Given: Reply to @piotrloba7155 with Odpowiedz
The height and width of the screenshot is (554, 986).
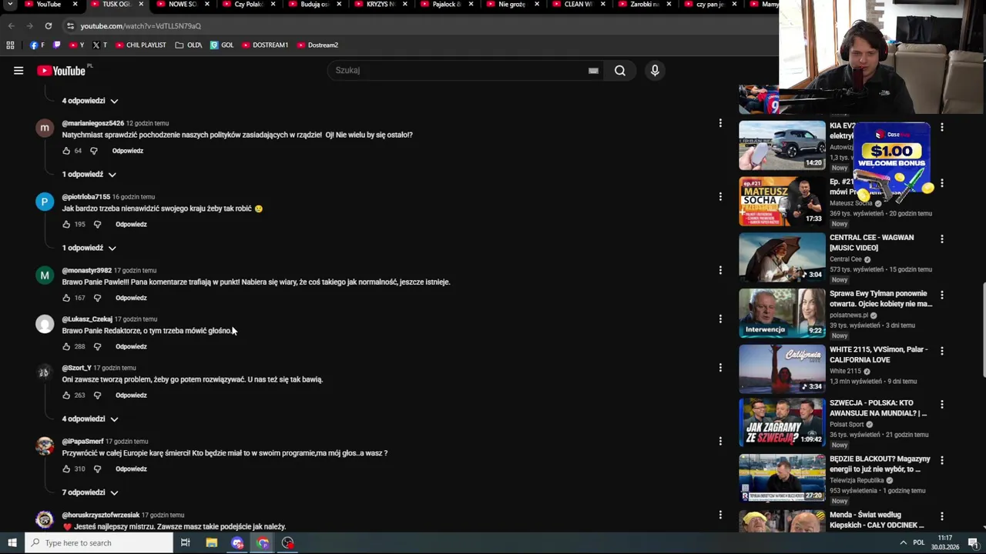Looking at the screenshot, I should click(131, 225).
